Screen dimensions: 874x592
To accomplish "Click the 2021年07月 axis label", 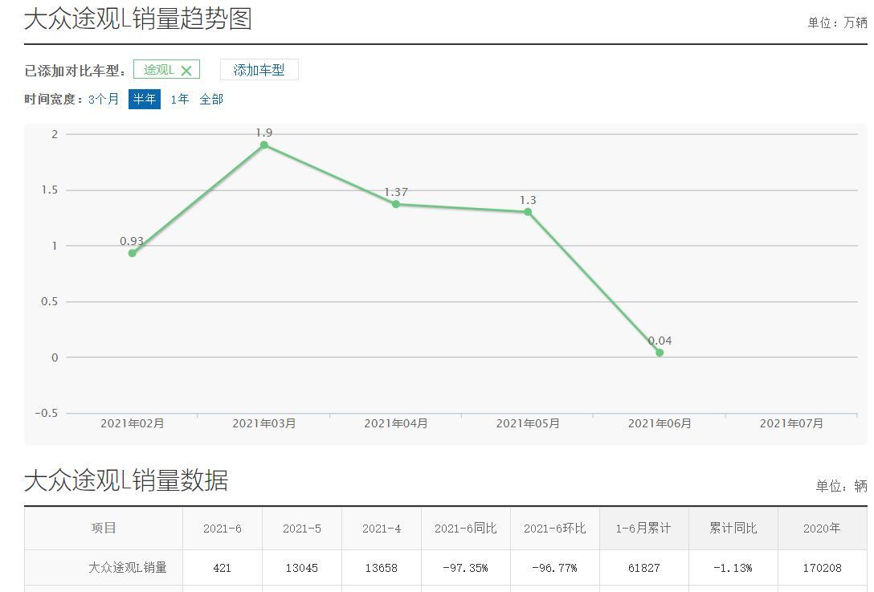I will [x=791, y=423].
